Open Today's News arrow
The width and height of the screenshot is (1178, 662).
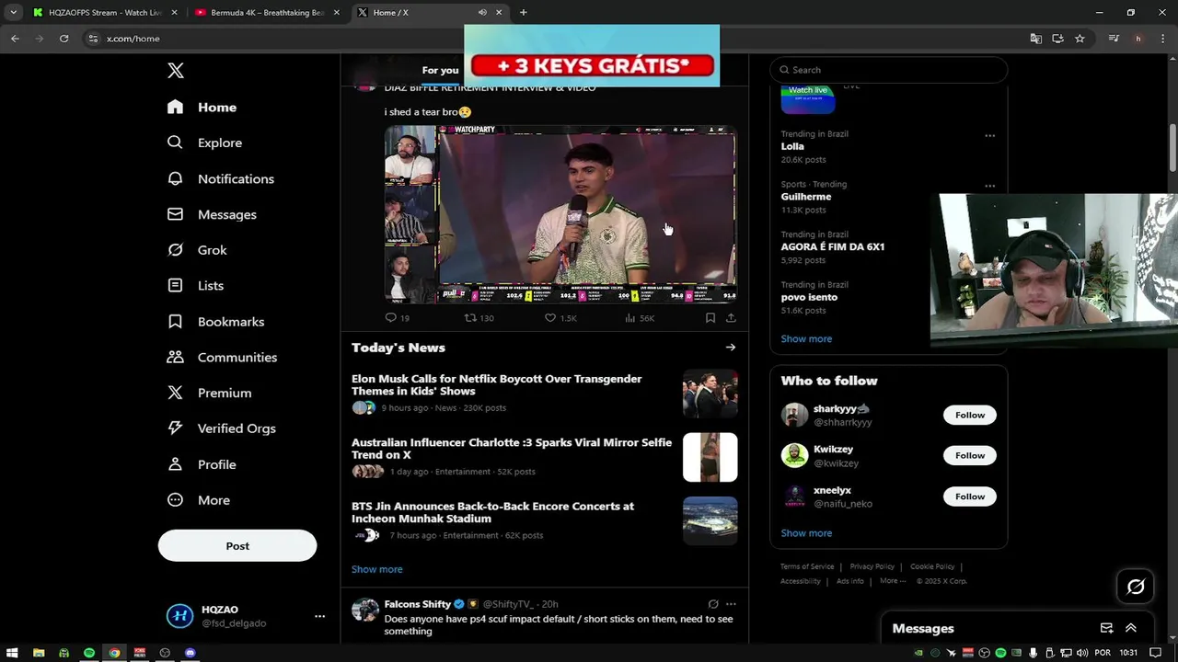(731, 348)
